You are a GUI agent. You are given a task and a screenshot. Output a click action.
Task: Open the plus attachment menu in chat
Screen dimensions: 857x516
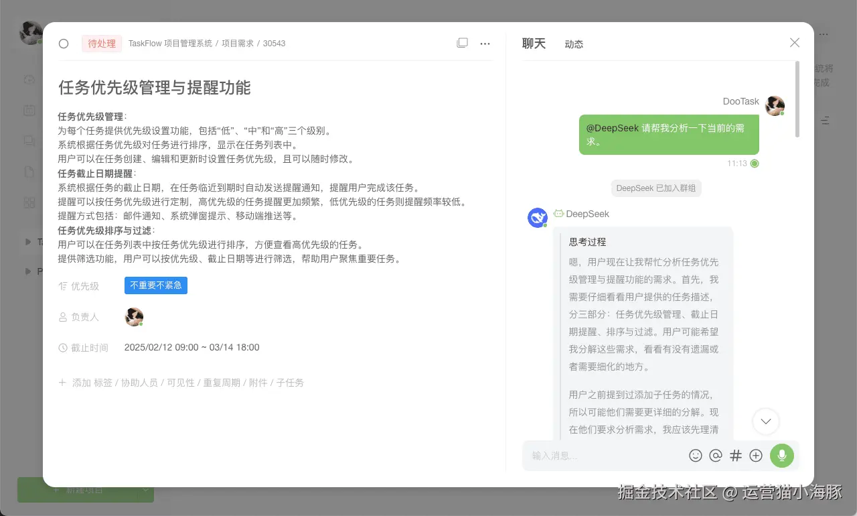(756, 456)
